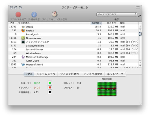Click the 4.83 idle percentage value
The image size is (150, 117).
[x=36, y=92]
